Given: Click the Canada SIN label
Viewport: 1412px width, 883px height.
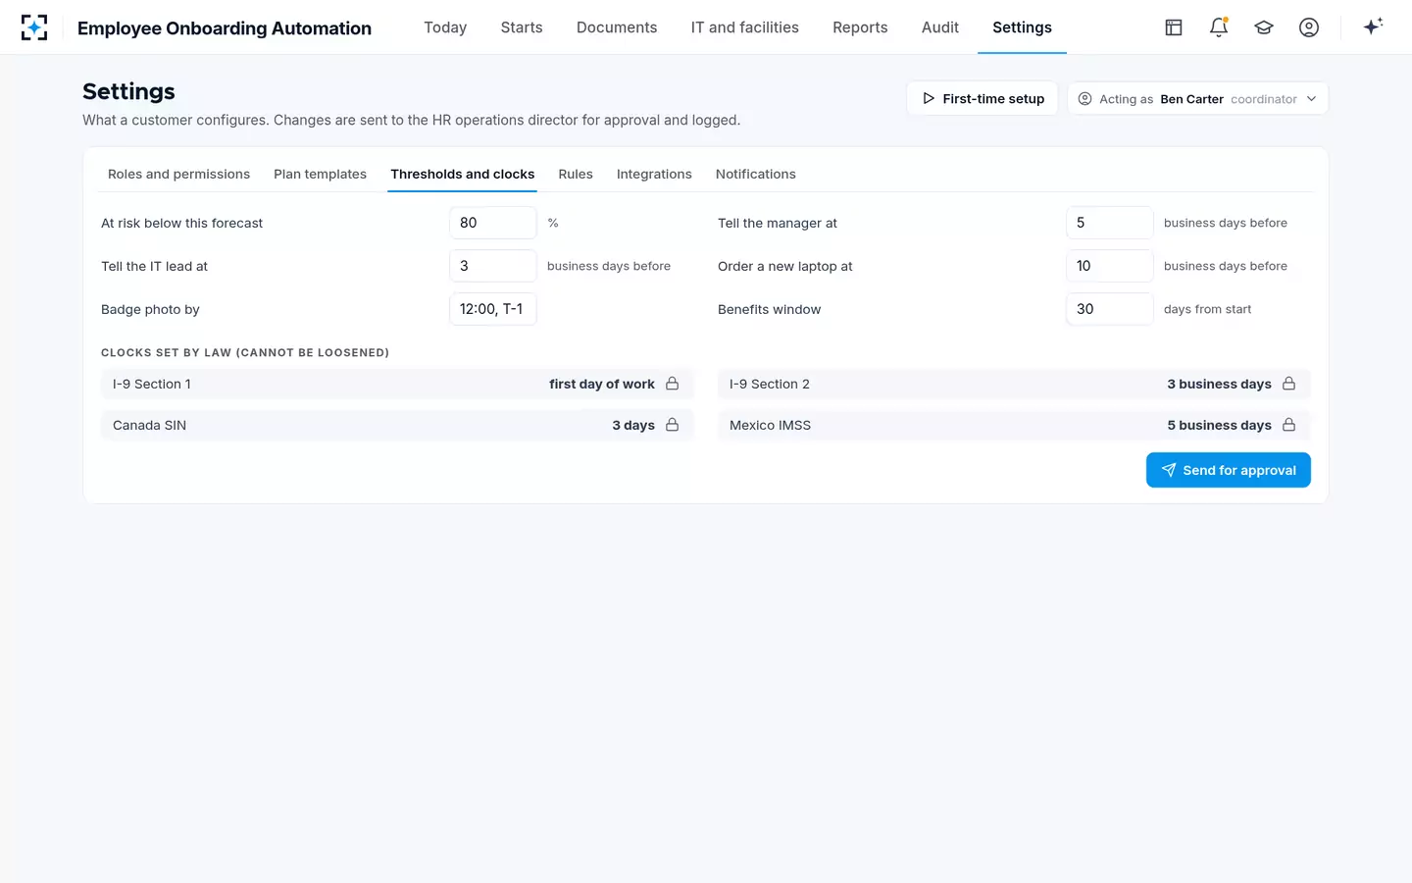Looking at the screenshot, I should pos(149,425).
